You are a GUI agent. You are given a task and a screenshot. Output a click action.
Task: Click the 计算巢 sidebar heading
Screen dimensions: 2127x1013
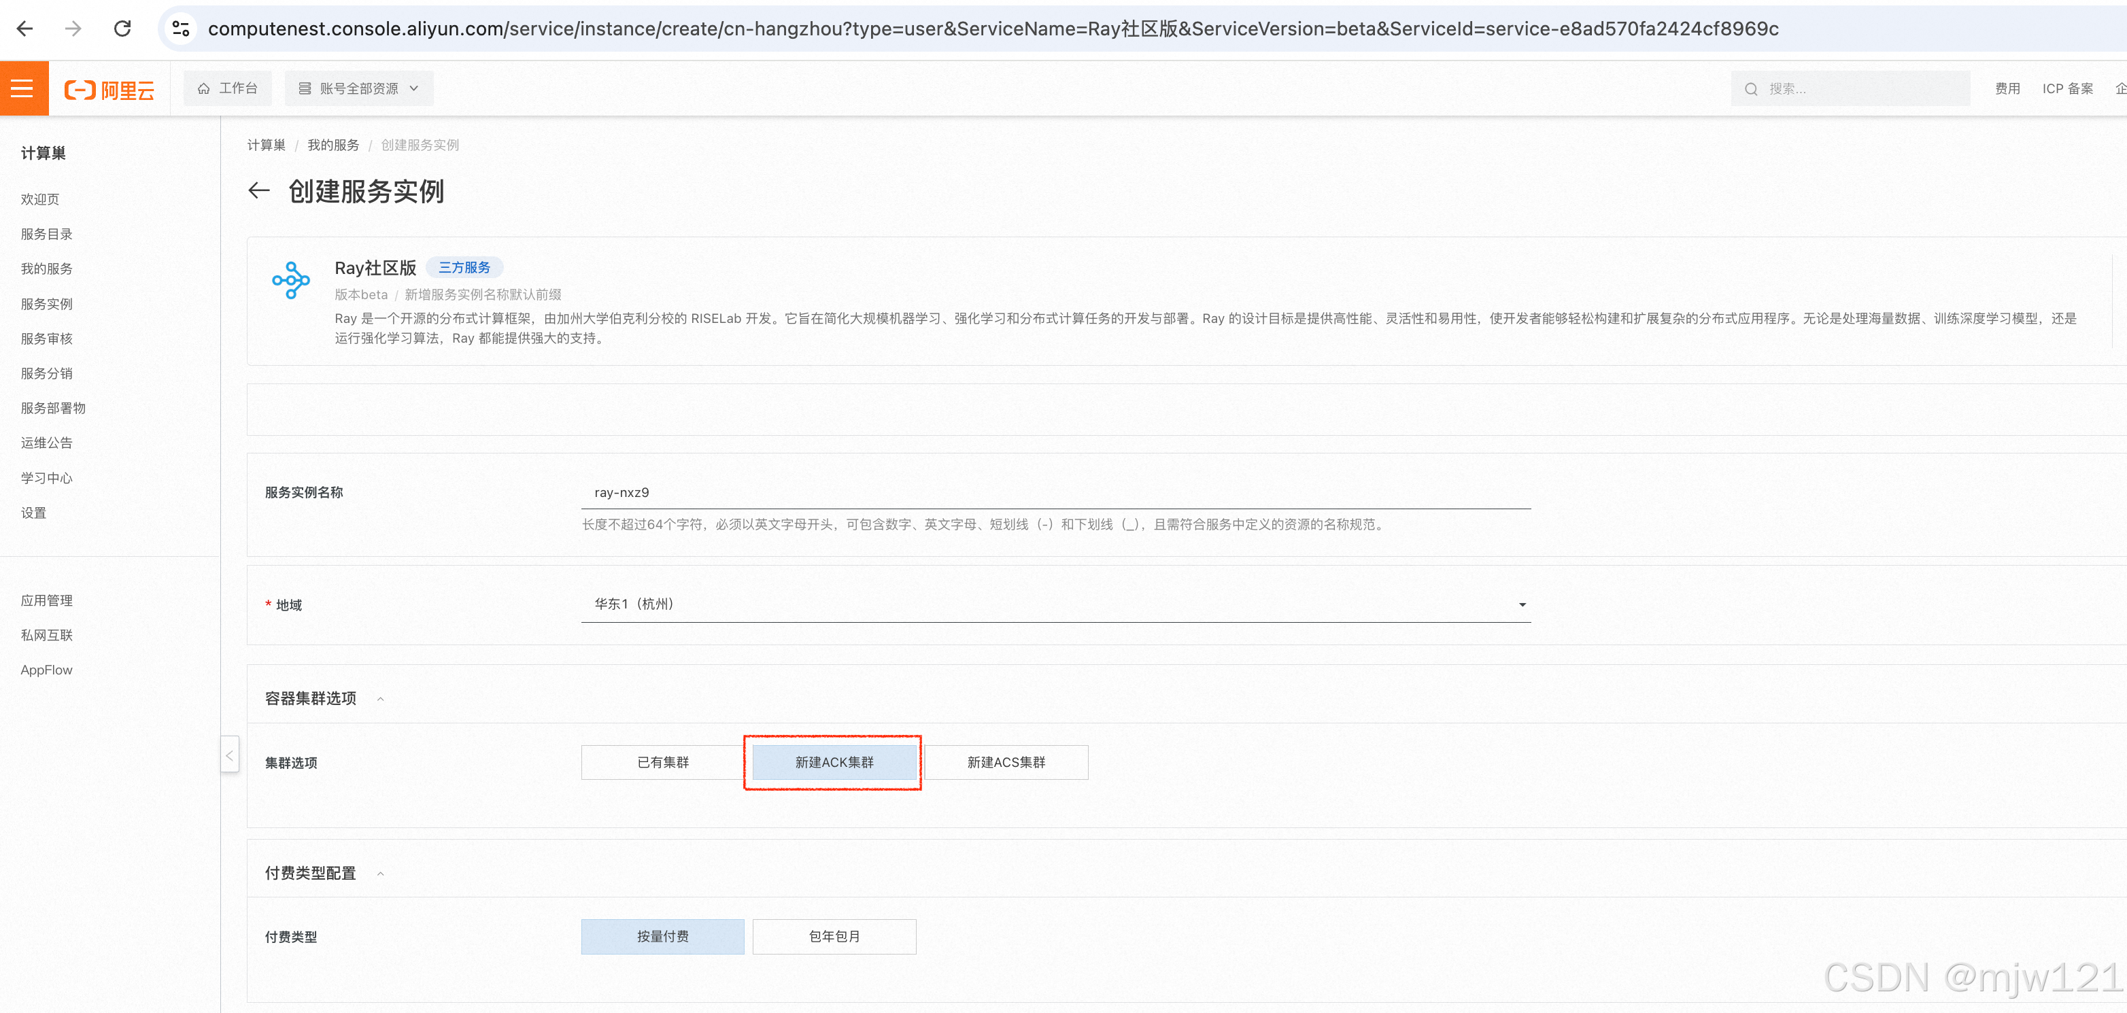click(43, 153)
